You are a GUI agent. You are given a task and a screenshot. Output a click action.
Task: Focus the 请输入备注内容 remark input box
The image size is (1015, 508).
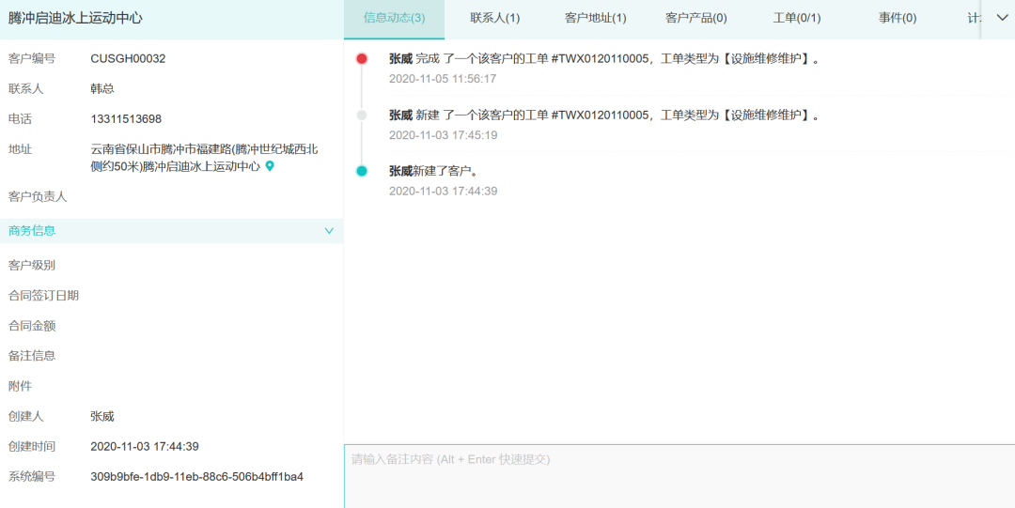(679, 476)
